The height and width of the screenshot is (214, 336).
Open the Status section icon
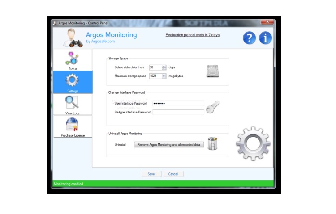click(72, 58)
